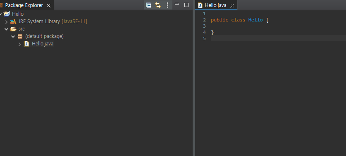Click the Hello.java file icon in tree
This screenshot has width=346, height=156.
click(x=27, y=44)
